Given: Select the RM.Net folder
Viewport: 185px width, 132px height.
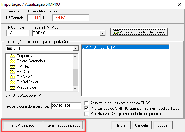Looking at the screenshot, I should (x=20, y=66).
